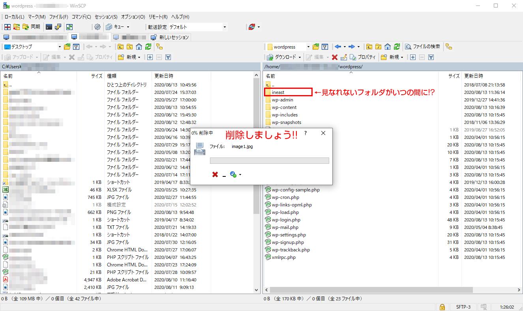Viewport: 523px width, 311px height.
Task: Click the remote プロパティ button
Action: (x=363, y=57)
